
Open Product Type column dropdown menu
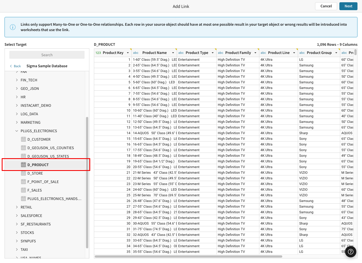pos(213,53)
